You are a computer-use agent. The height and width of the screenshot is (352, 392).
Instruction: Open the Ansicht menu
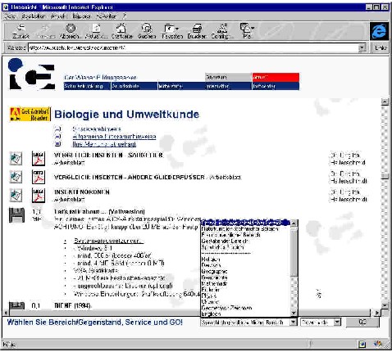[58, 16]
